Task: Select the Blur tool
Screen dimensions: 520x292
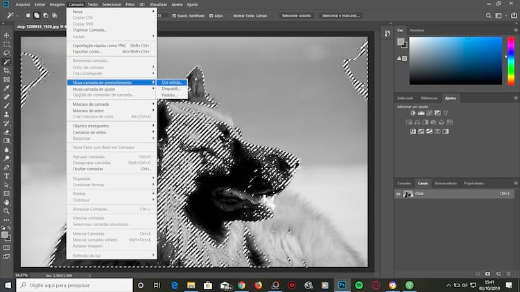Action: 6,149
